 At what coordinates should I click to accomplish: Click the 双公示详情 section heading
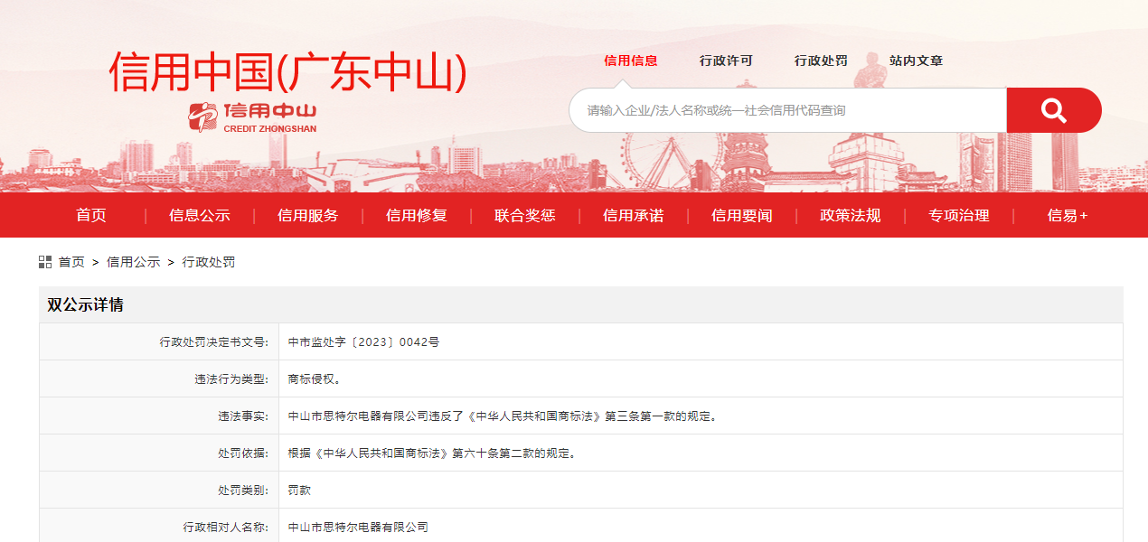pyautogui.click(x=85, y=305)
